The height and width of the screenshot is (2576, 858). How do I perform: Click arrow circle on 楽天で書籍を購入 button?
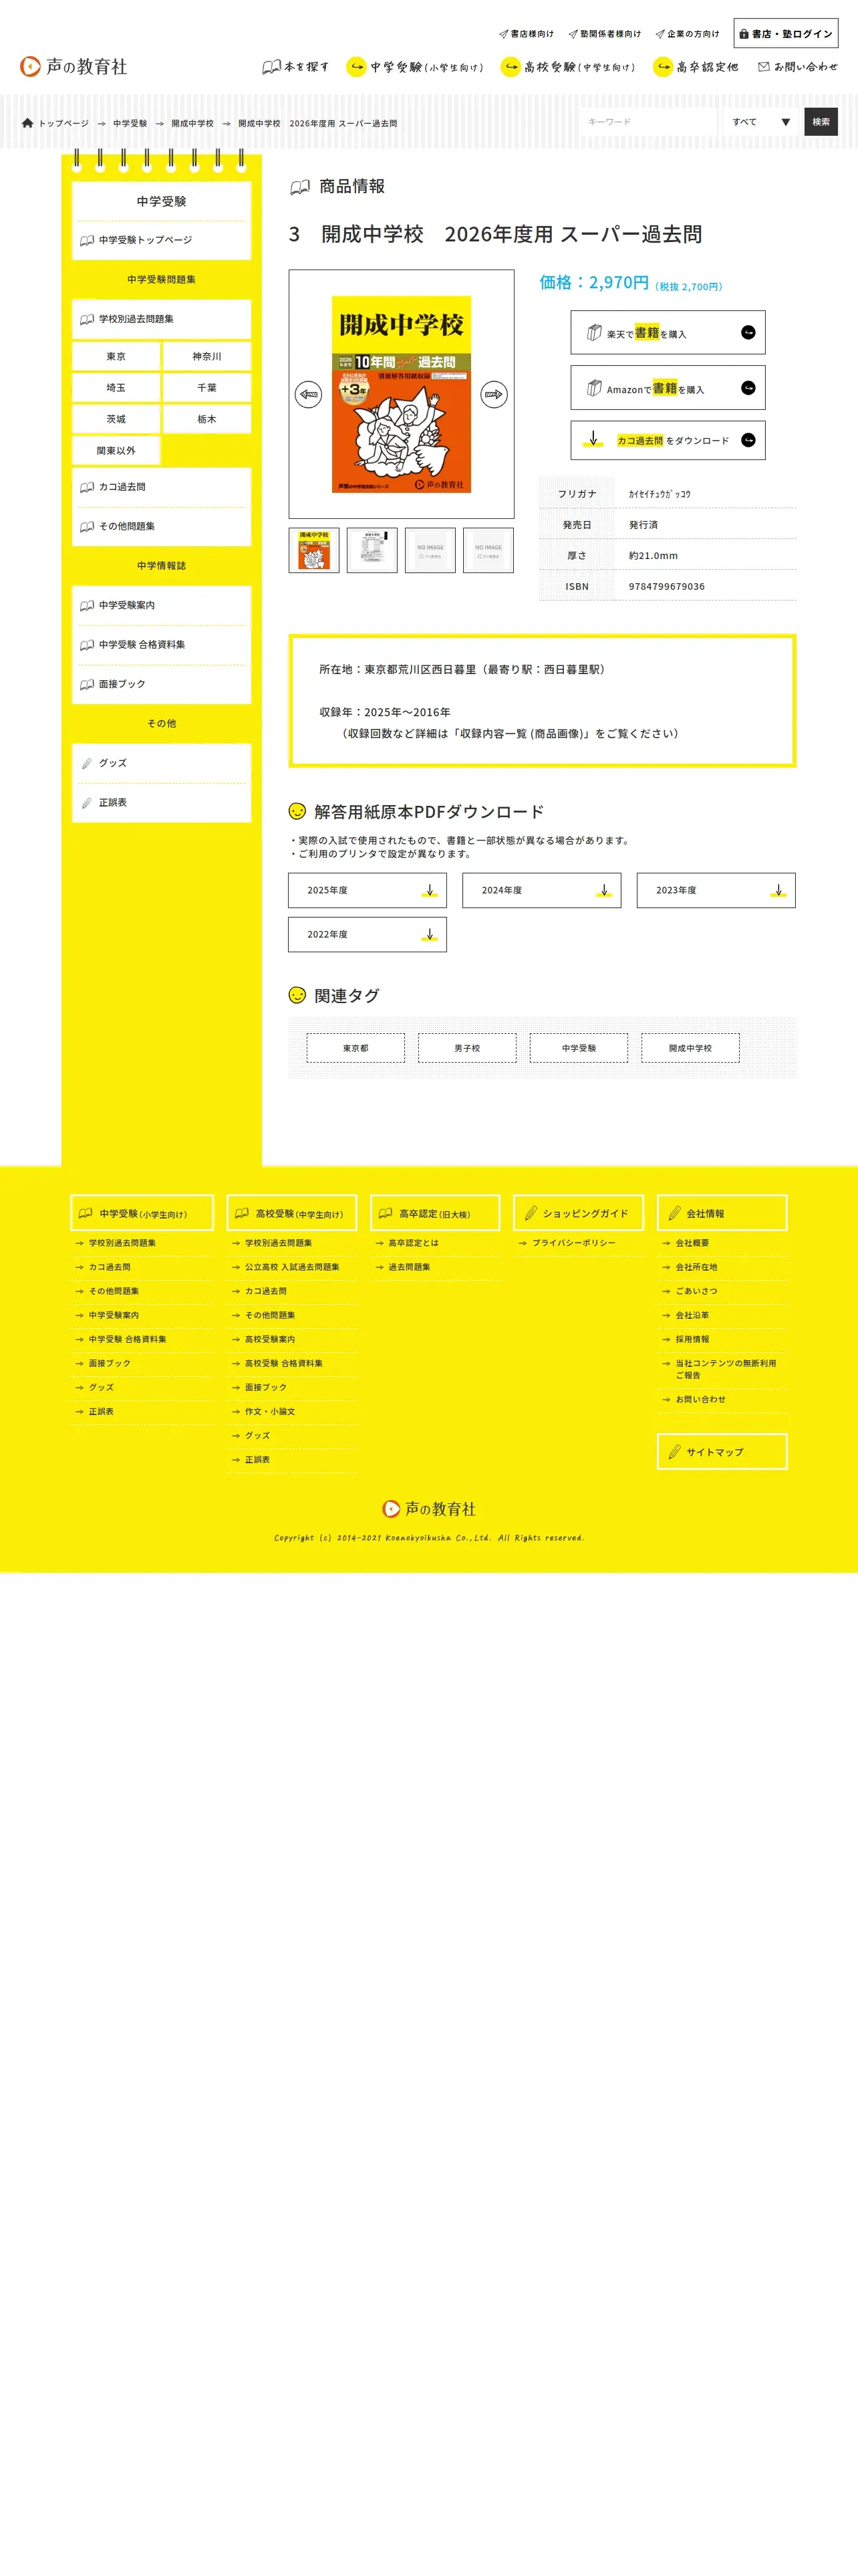(x=748, y=333)
